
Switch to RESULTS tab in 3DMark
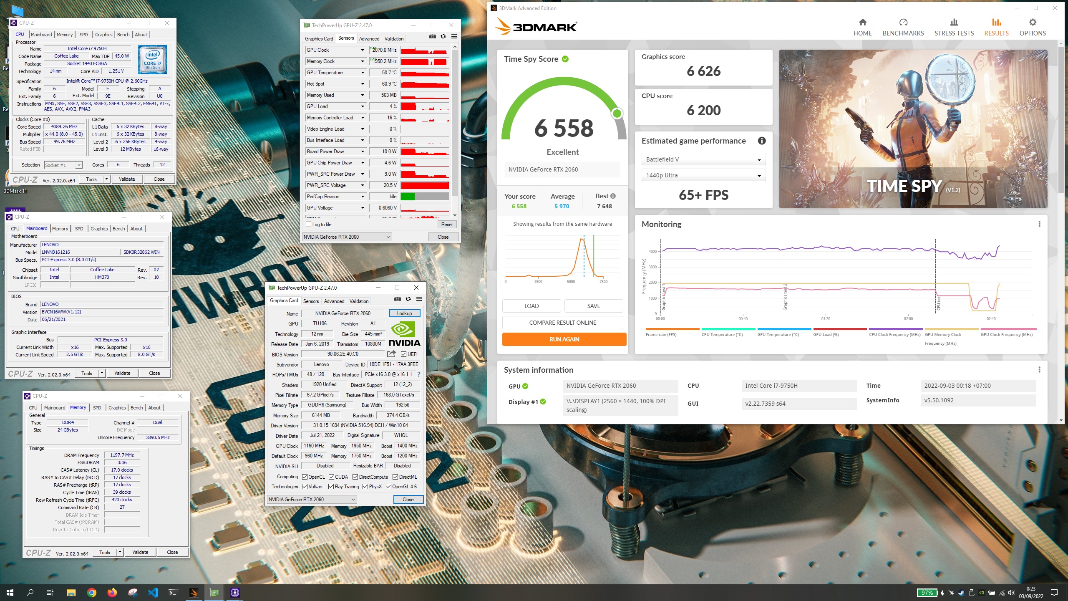pos(996,27)
